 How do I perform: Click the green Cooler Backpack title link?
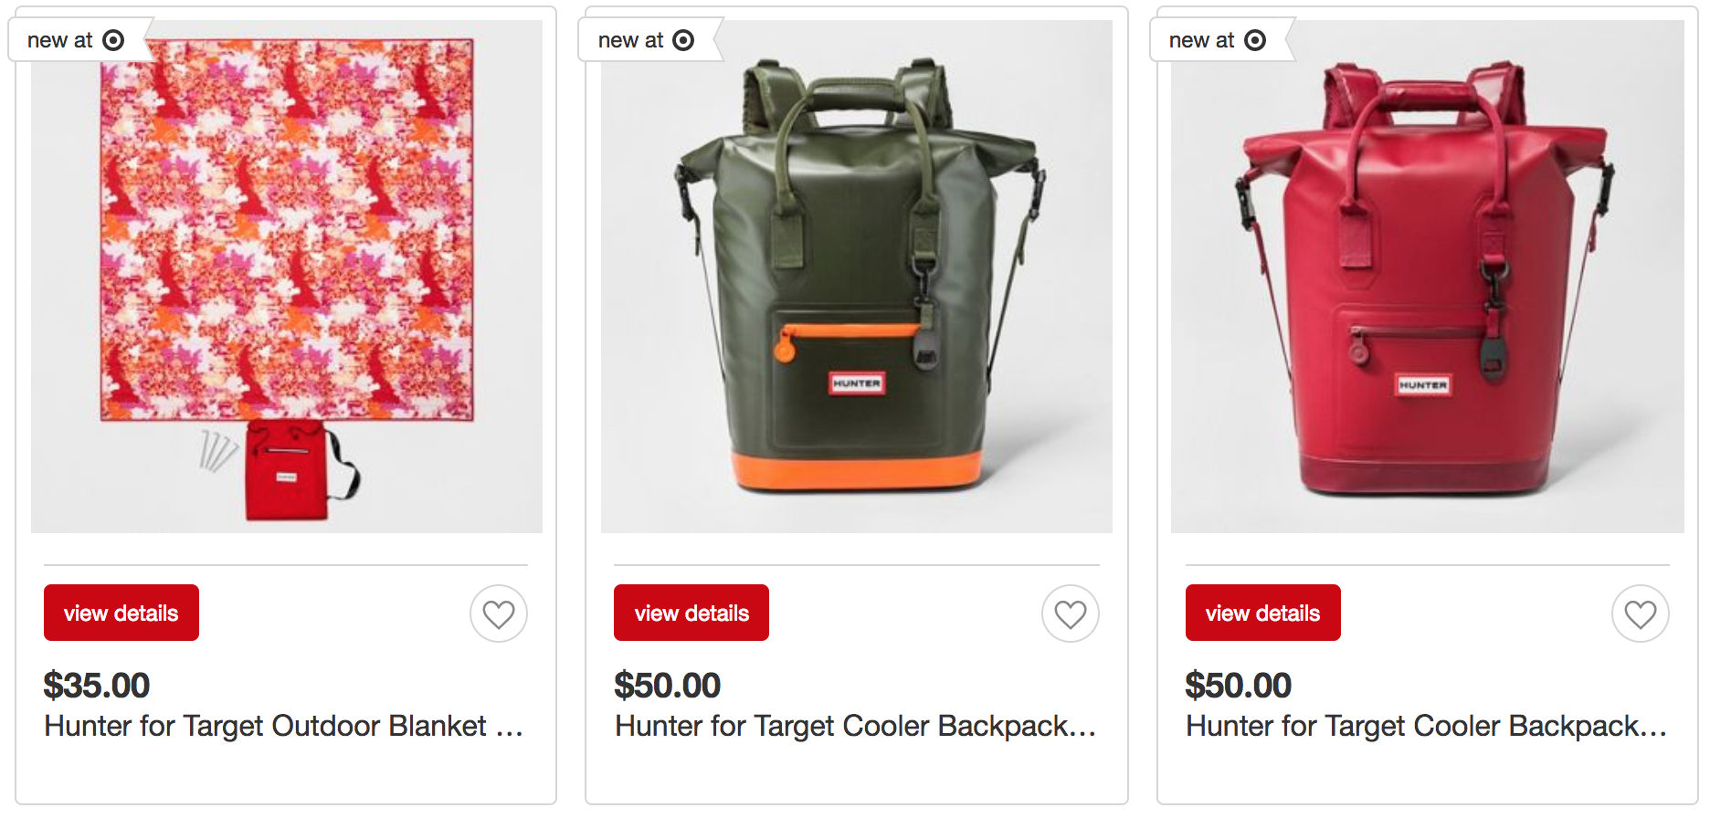pyautogui.click(x=855, y=726)
